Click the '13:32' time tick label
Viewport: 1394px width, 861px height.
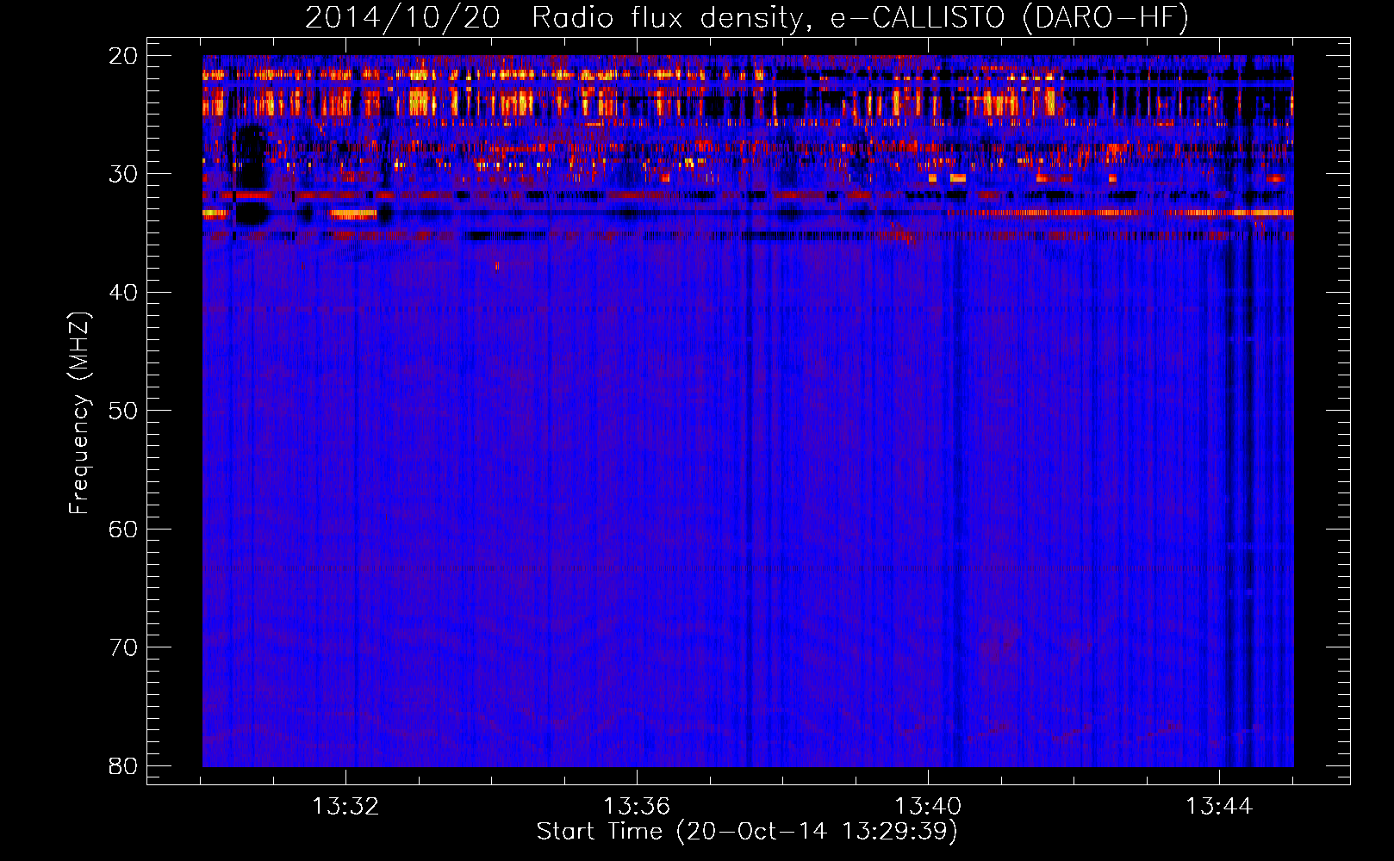coord(345,807)
